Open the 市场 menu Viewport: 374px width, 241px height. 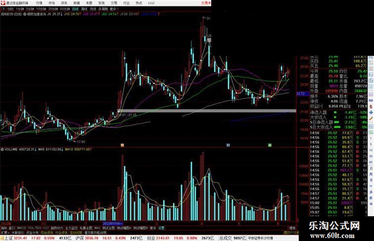(51, 3)
